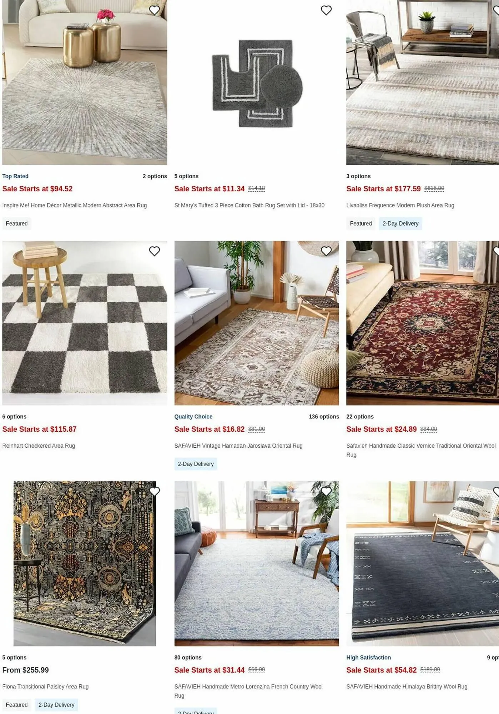Open the $16.82 sale price of Hamadan rug
The height and width of the screenshot is (714, 499).
(209, 429)
